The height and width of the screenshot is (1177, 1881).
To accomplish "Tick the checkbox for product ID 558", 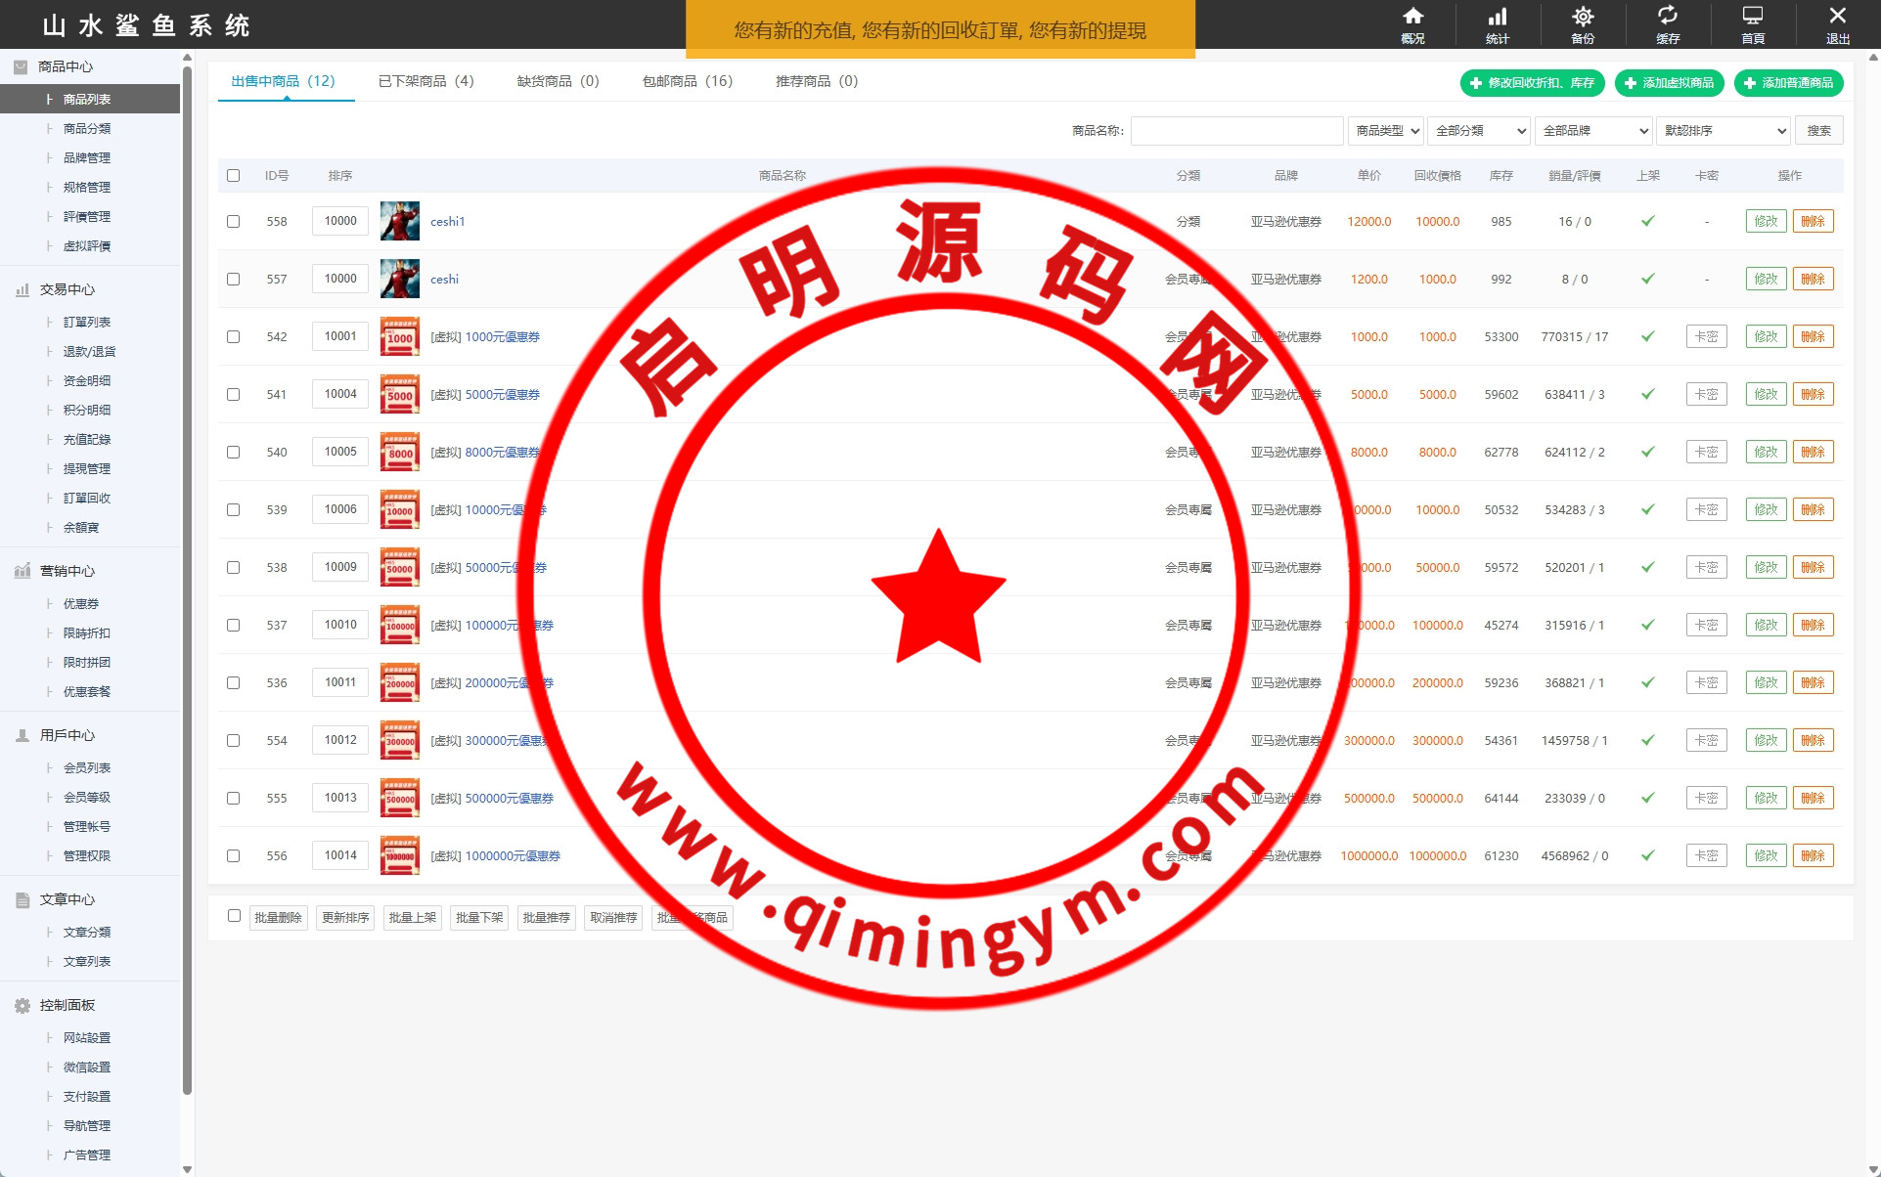I will [x=233, y=222].
